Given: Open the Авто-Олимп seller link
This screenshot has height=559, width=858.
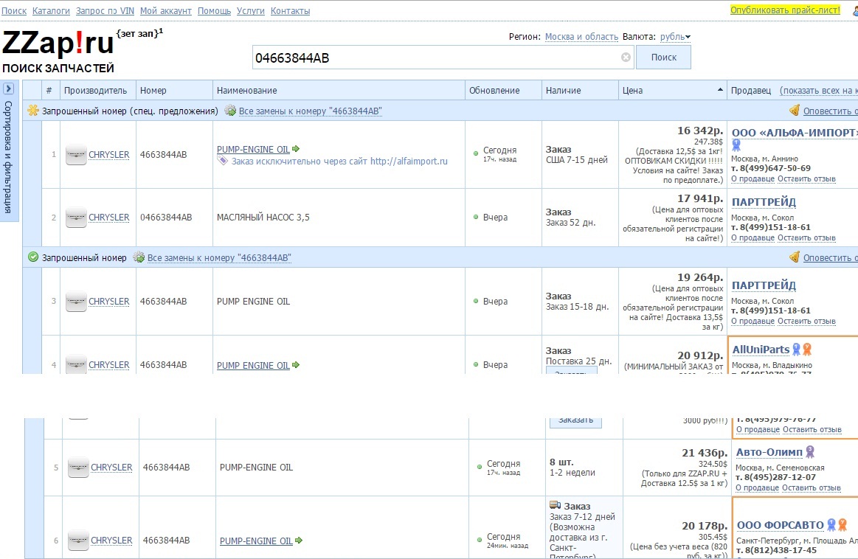Looking at the screenshot, I should pos(769,452).
